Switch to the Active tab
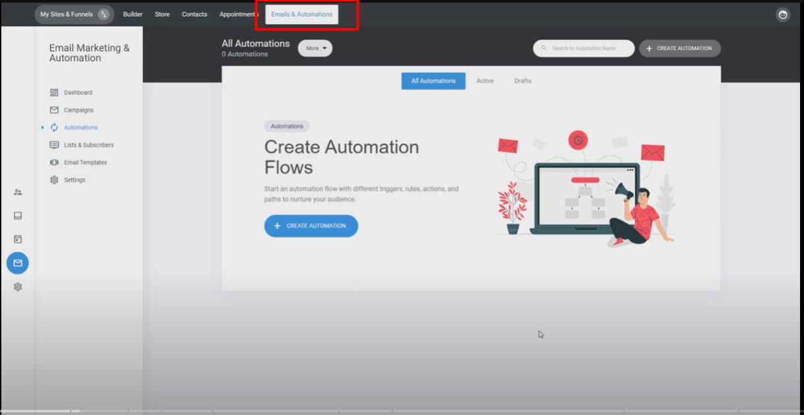 click(485, 81)
